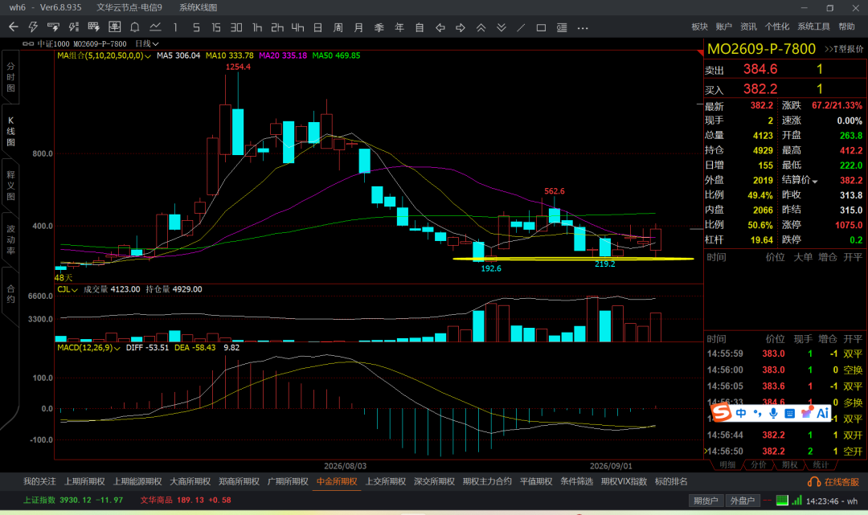Click the 在线客服 button

pos(833,482)
